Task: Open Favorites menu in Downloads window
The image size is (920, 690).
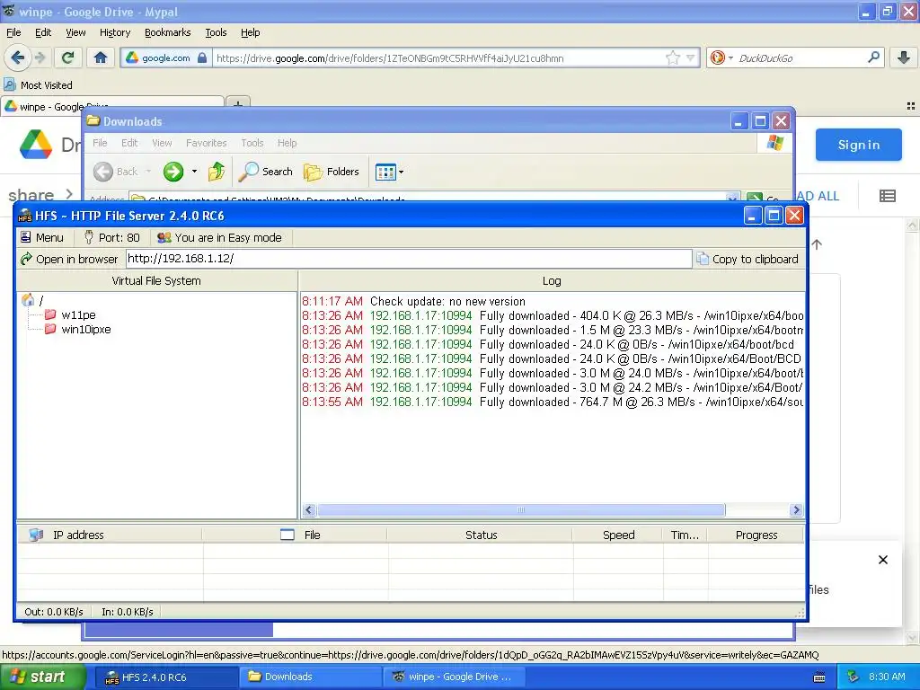Action: point(206,143)
